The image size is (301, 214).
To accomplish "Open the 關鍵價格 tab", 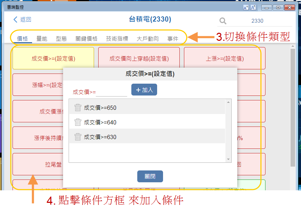I will click(x=86, y=39).
